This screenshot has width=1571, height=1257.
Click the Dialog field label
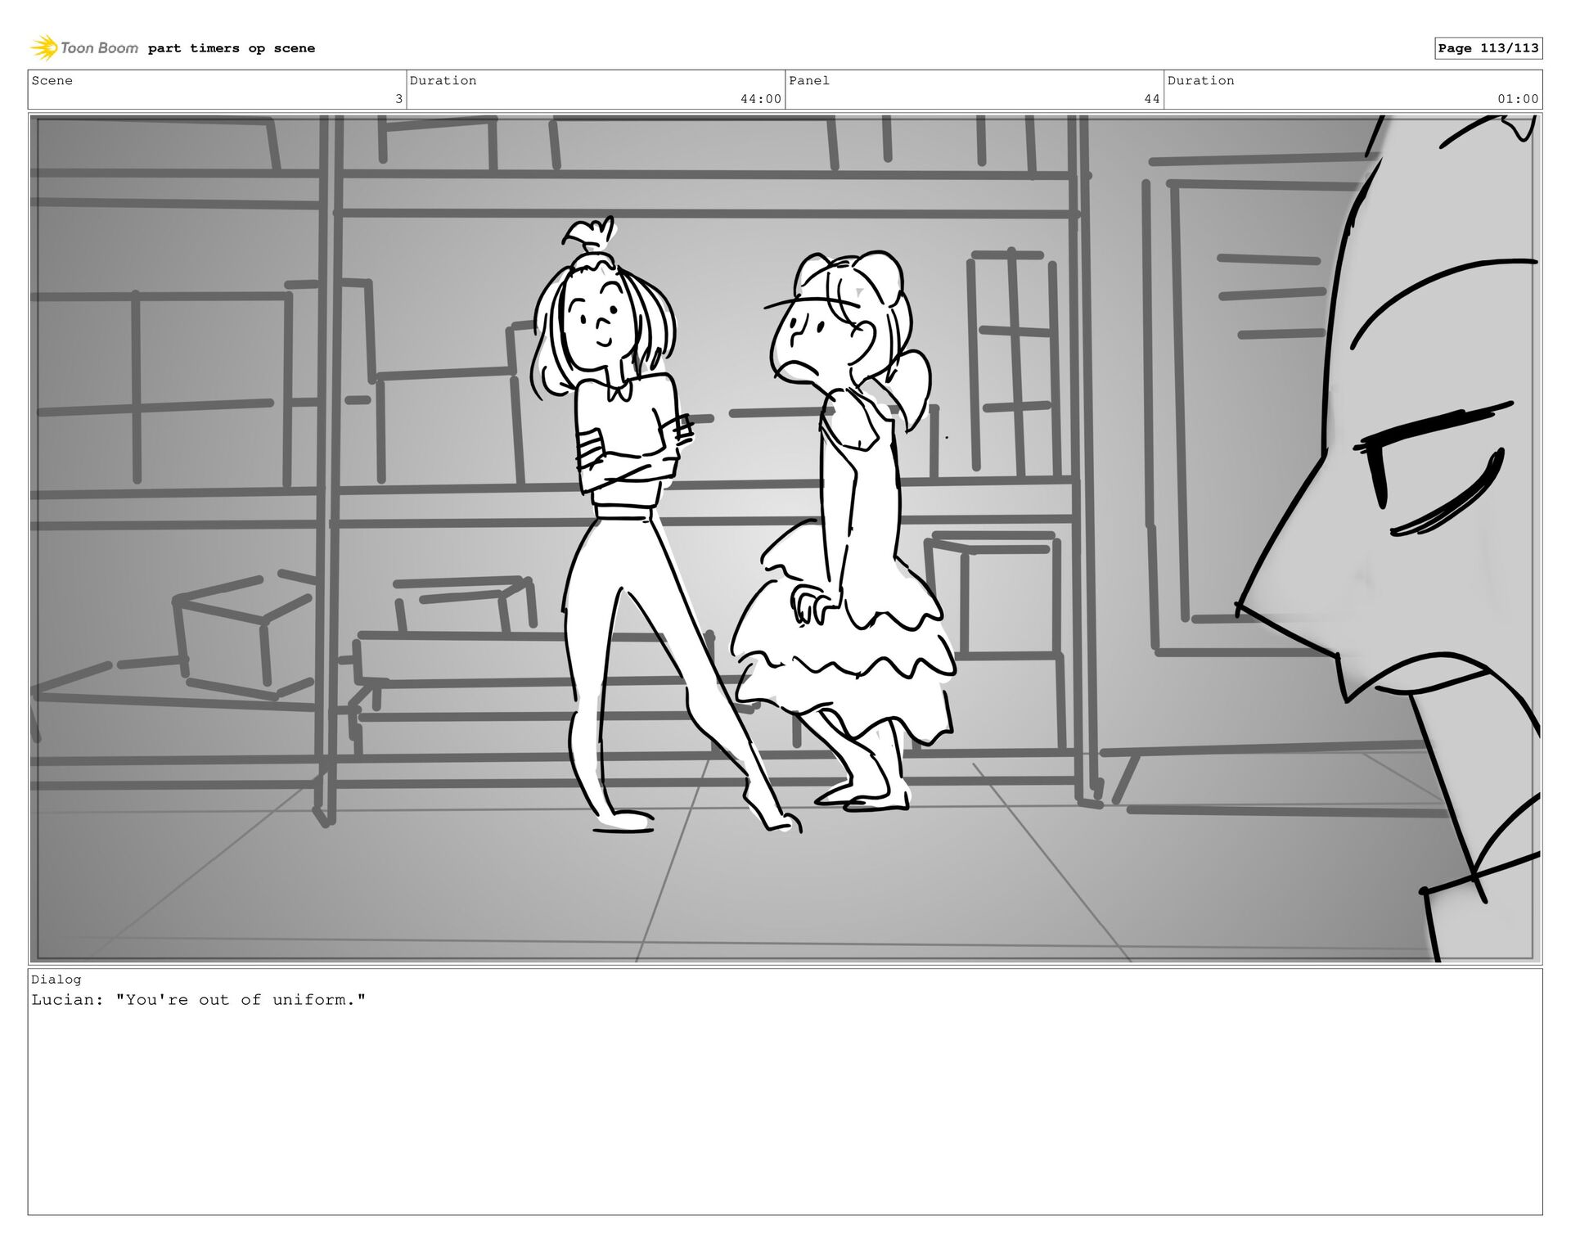(56, 980)
